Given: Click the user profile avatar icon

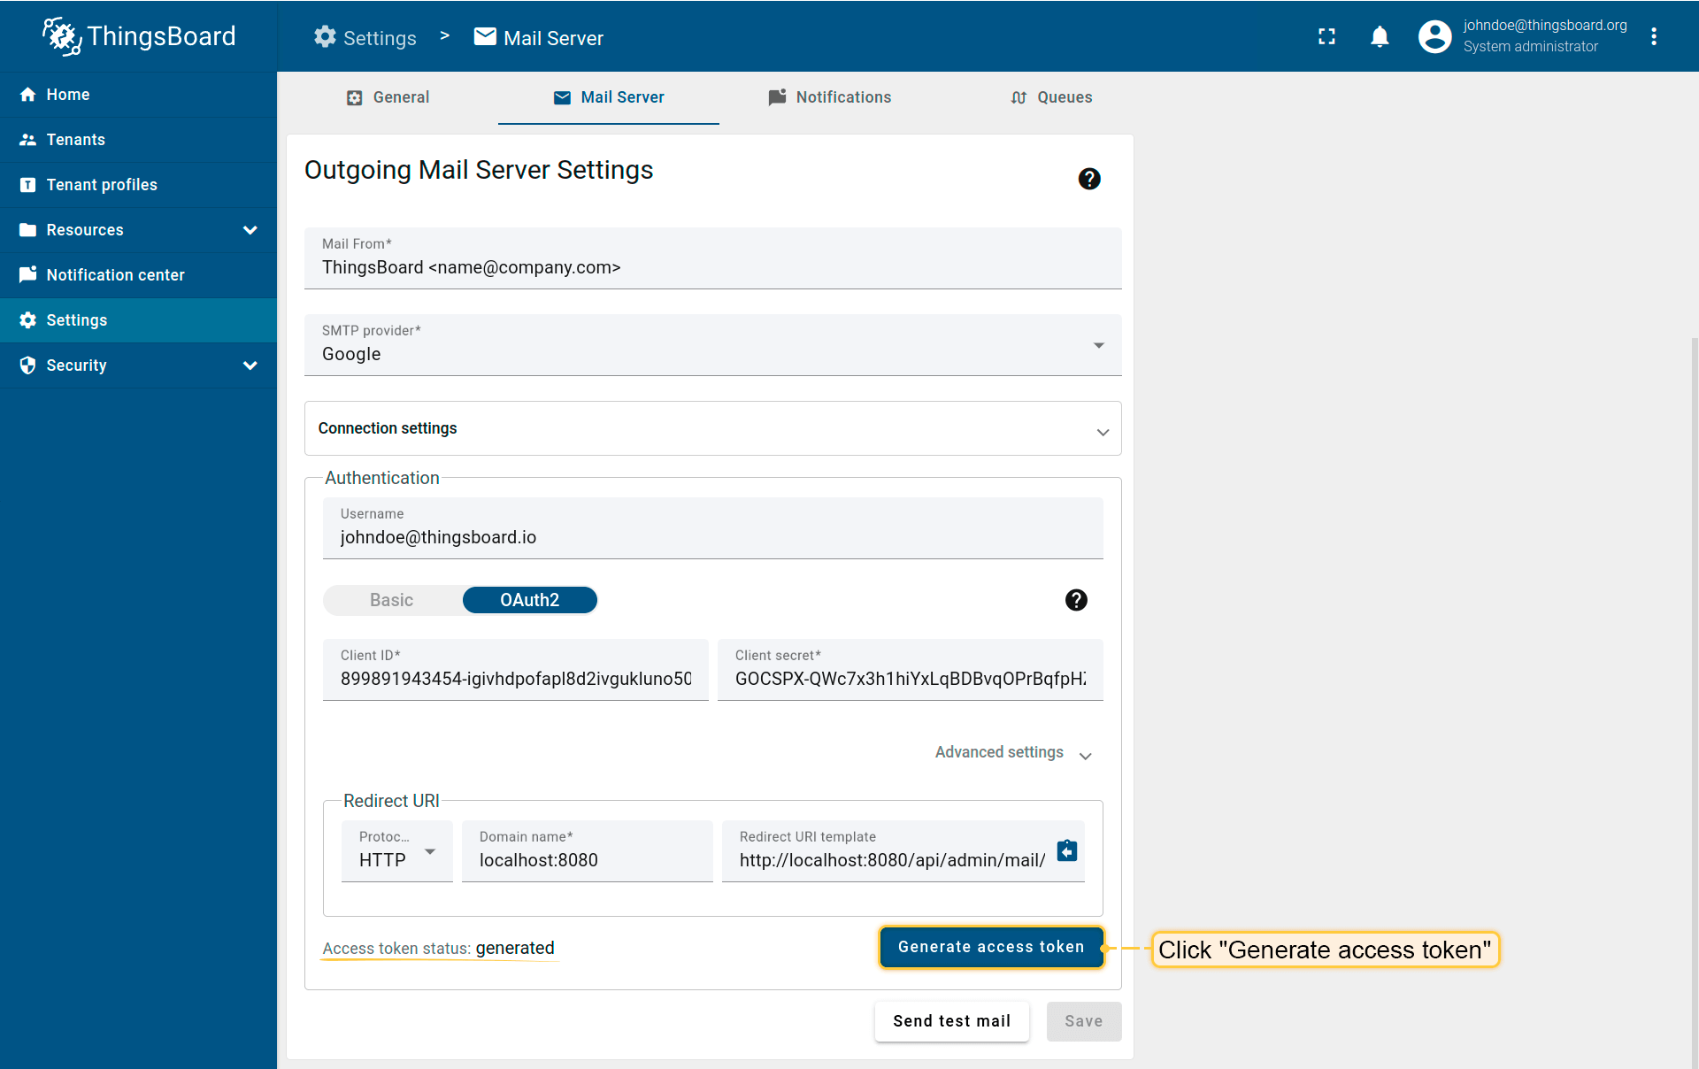Looking at the screenshot, I should point(1434,36).
